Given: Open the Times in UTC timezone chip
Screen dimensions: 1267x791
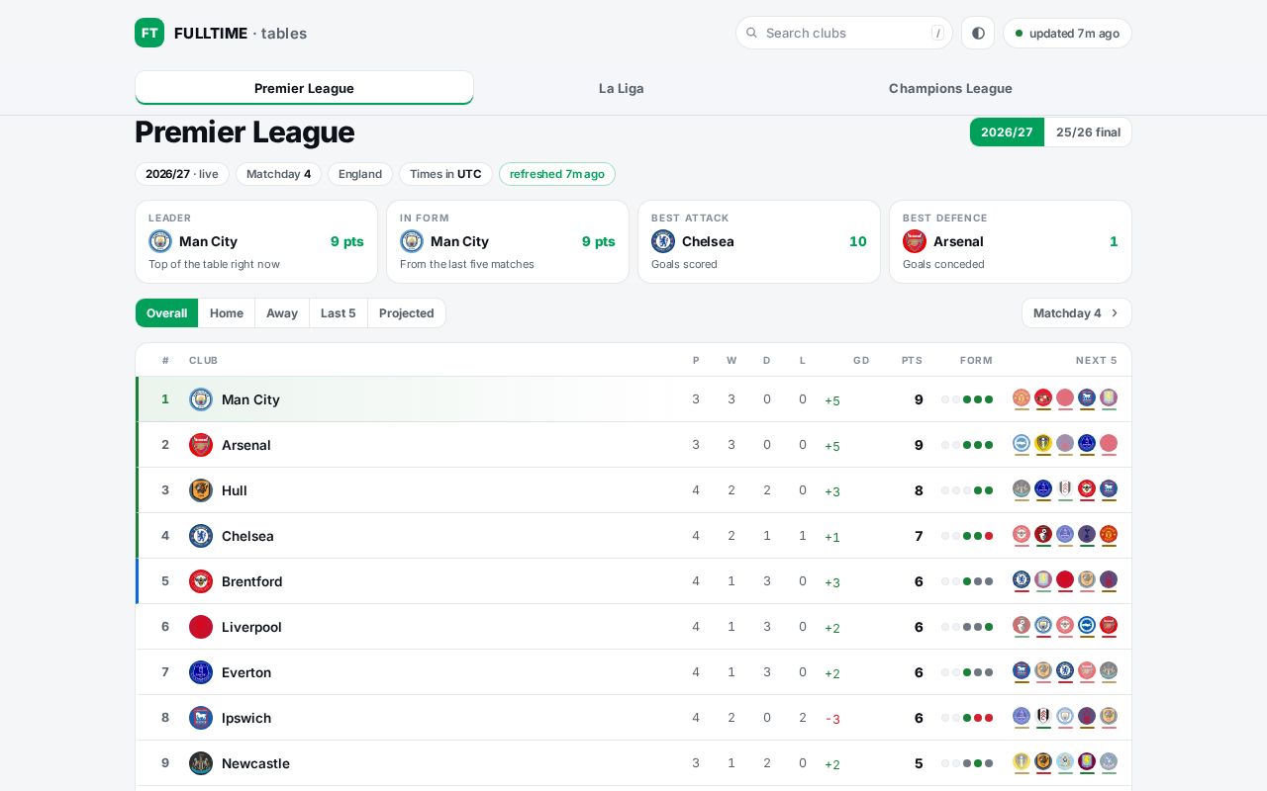Looking at the screenshot, I should coord(445,174).
